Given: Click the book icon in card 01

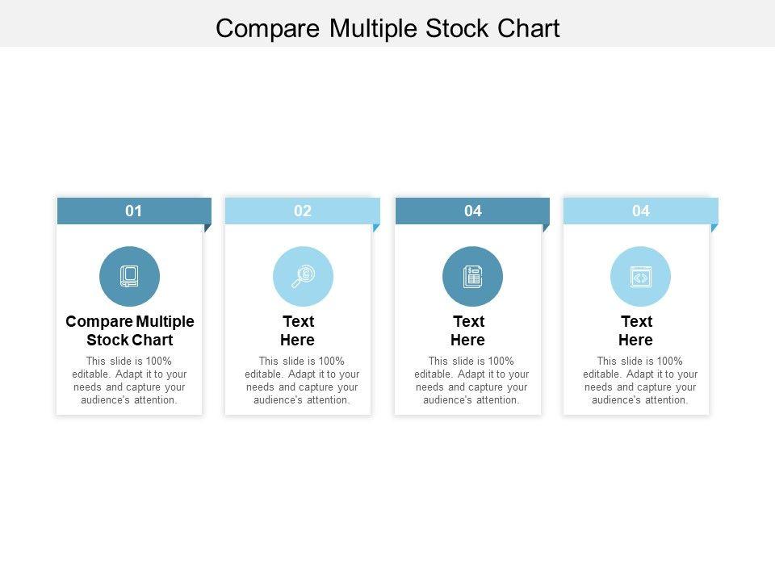Looking at the screenshot, I should [x=129, y=277].
